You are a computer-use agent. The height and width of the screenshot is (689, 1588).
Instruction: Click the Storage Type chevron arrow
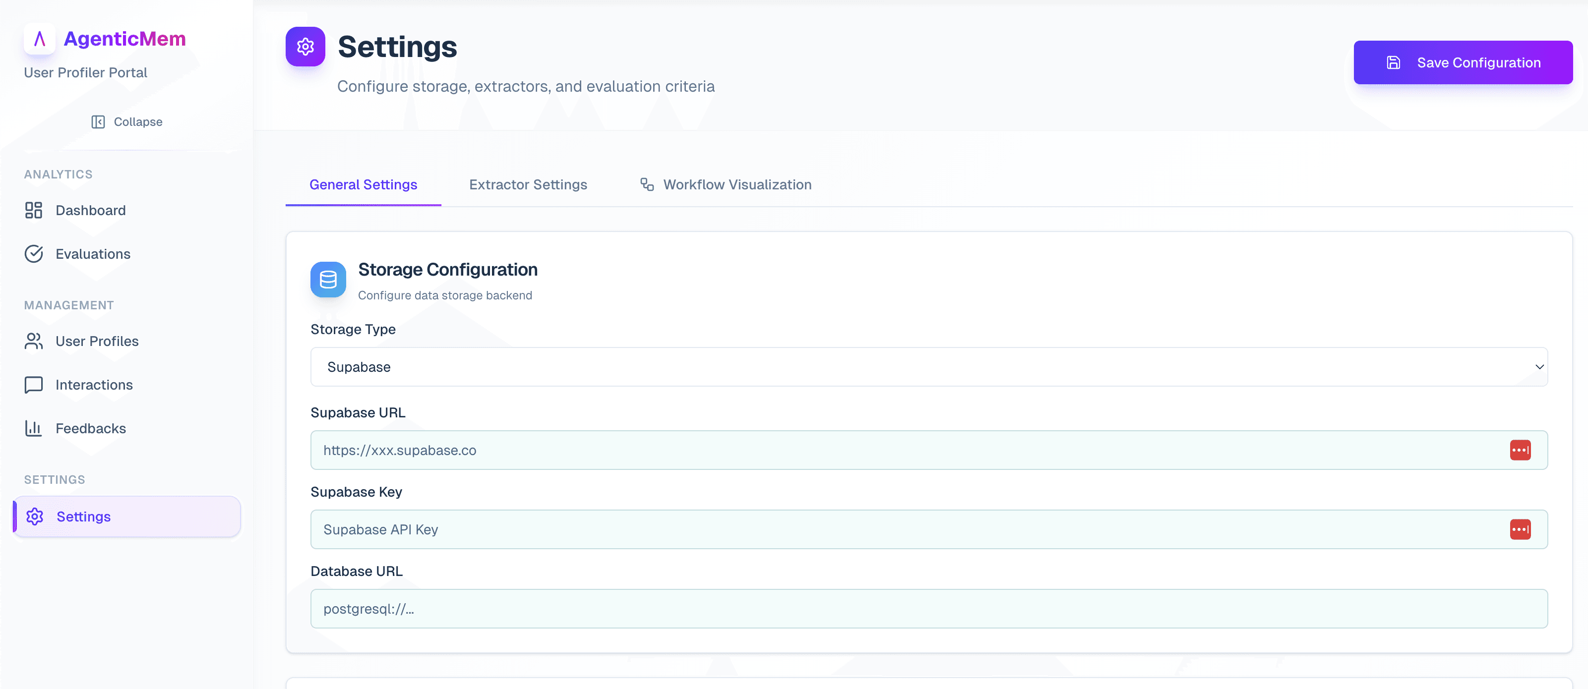click(x=1539, y=367)
